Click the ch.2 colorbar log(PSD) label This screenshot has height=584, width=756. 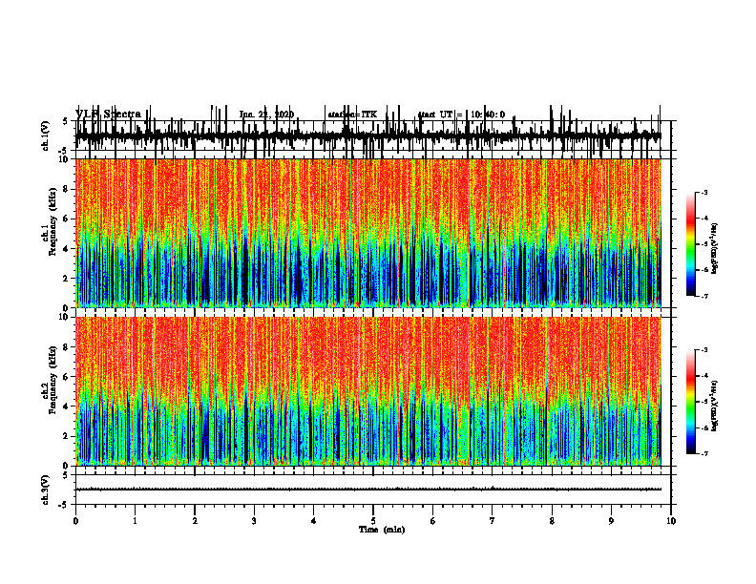coord(715,406)
